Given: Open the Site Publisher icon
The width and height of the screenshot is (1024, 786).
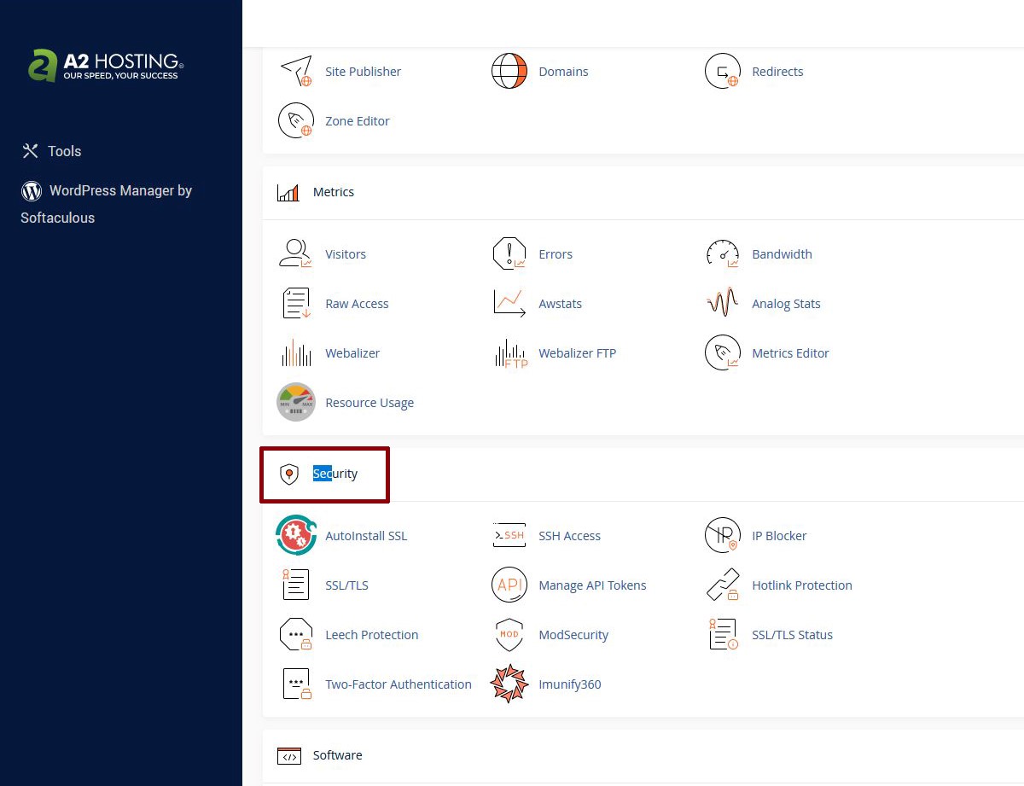Looking at the screenshot, I should tap(296, 72).
